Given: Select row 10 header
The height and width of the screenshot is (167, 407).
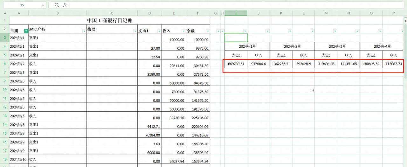Looking at the screenshot, I should (4, 90).
